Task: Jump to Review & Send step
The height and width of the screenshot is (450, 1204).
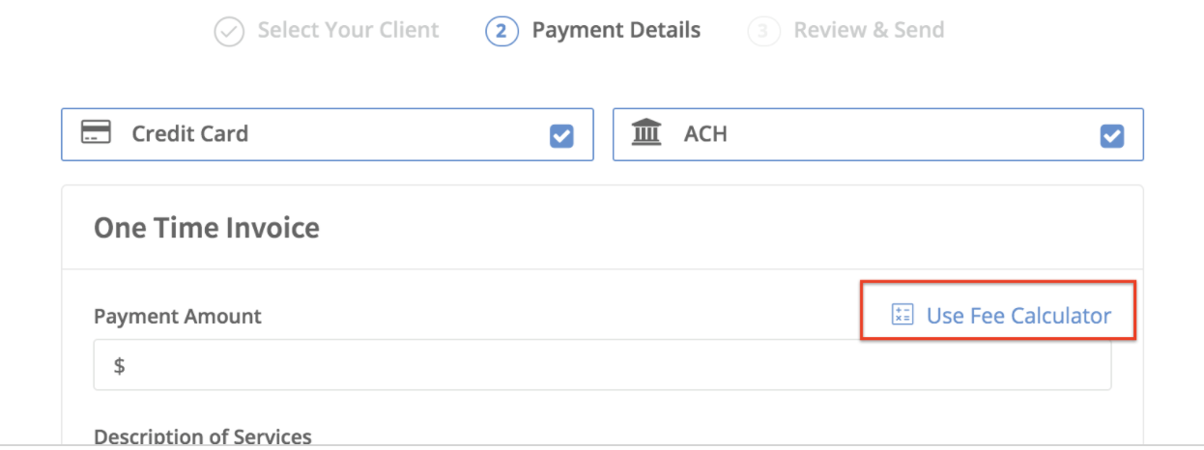Action: 869,31
